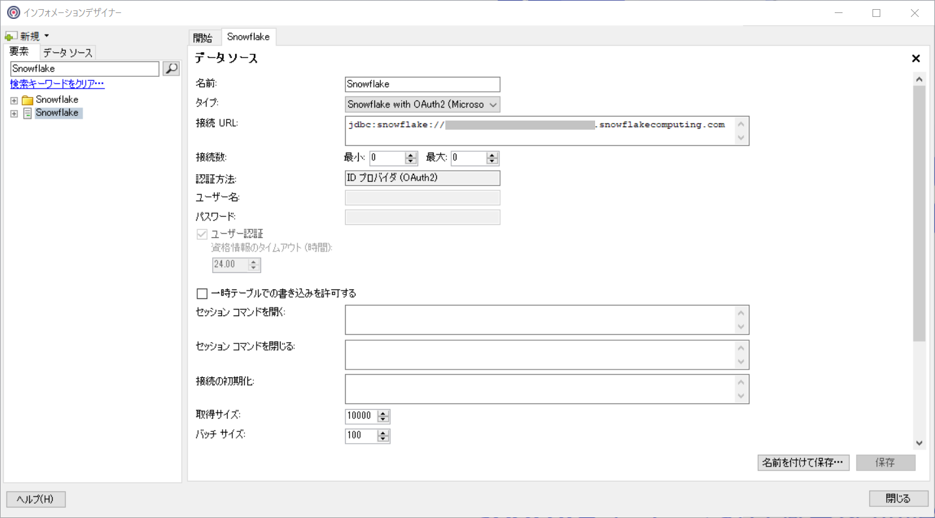The image size is (935, 518).
Task: Click the 保存 button
Action: (x=886, y=463)
